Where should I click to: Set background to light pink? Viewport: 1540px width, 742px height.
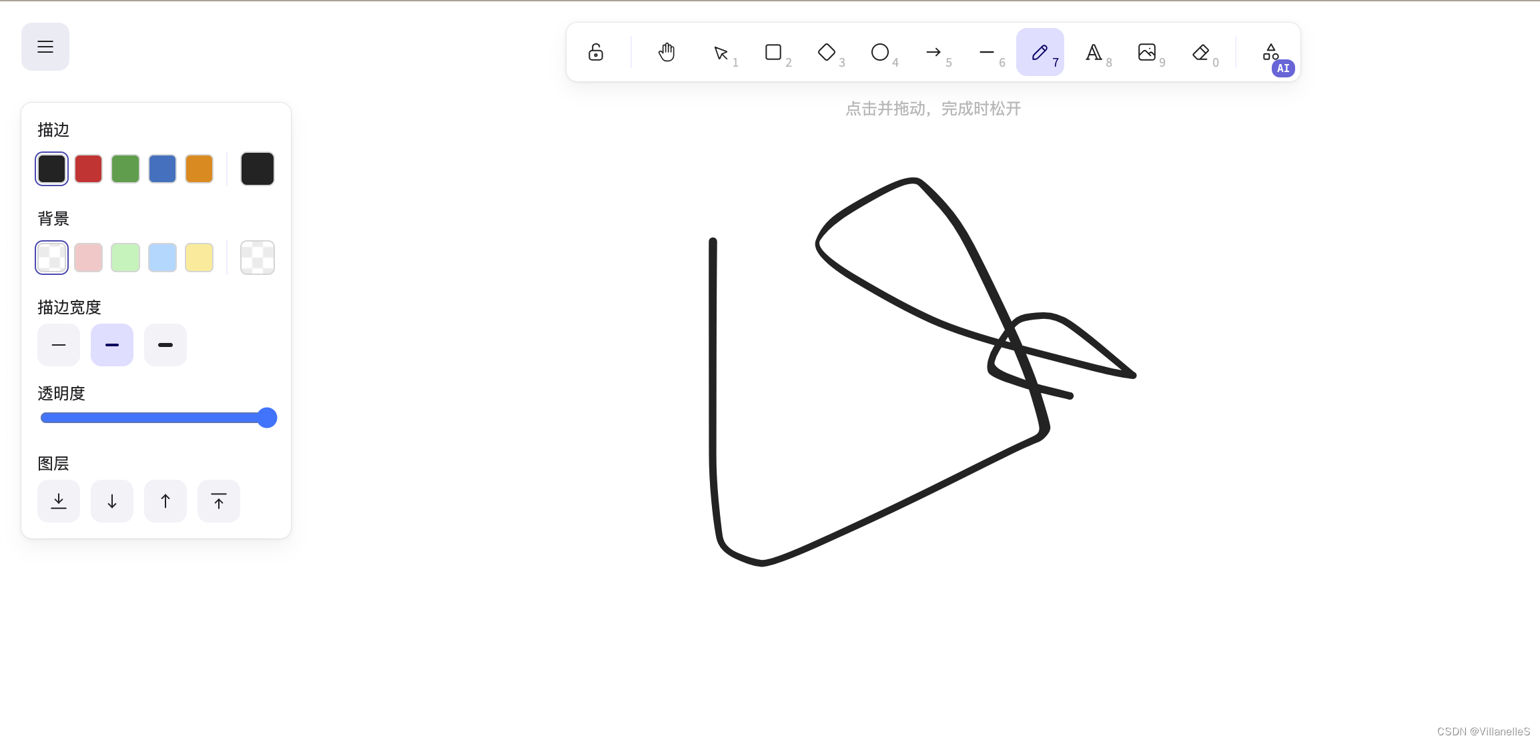(x=89, y=258)
